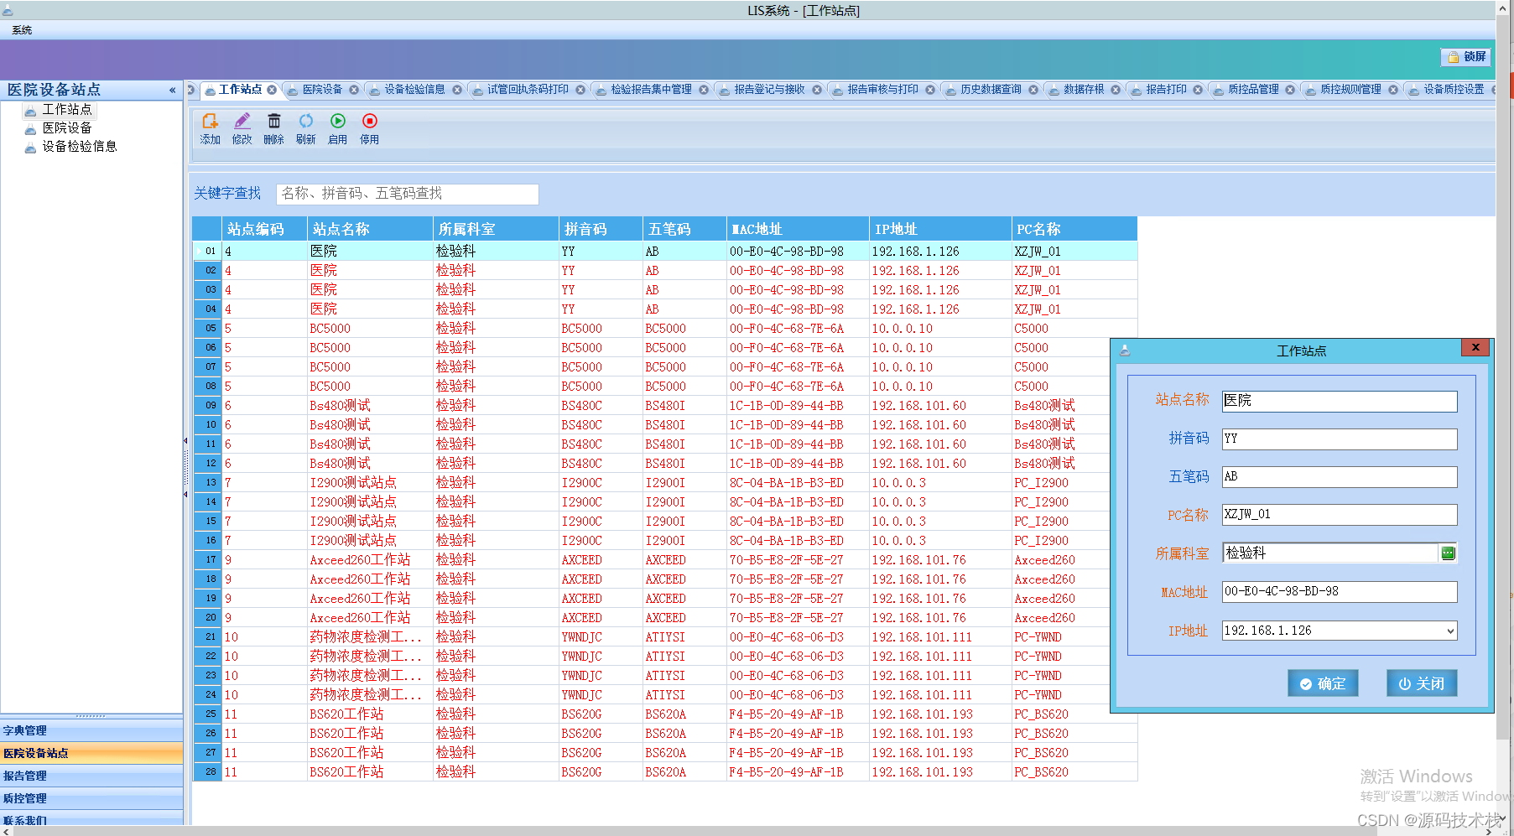The width and height of the screenshot is (1514, 836).
Task: Close the 质控规则管理 tab
Action: tap(1393, 90)
